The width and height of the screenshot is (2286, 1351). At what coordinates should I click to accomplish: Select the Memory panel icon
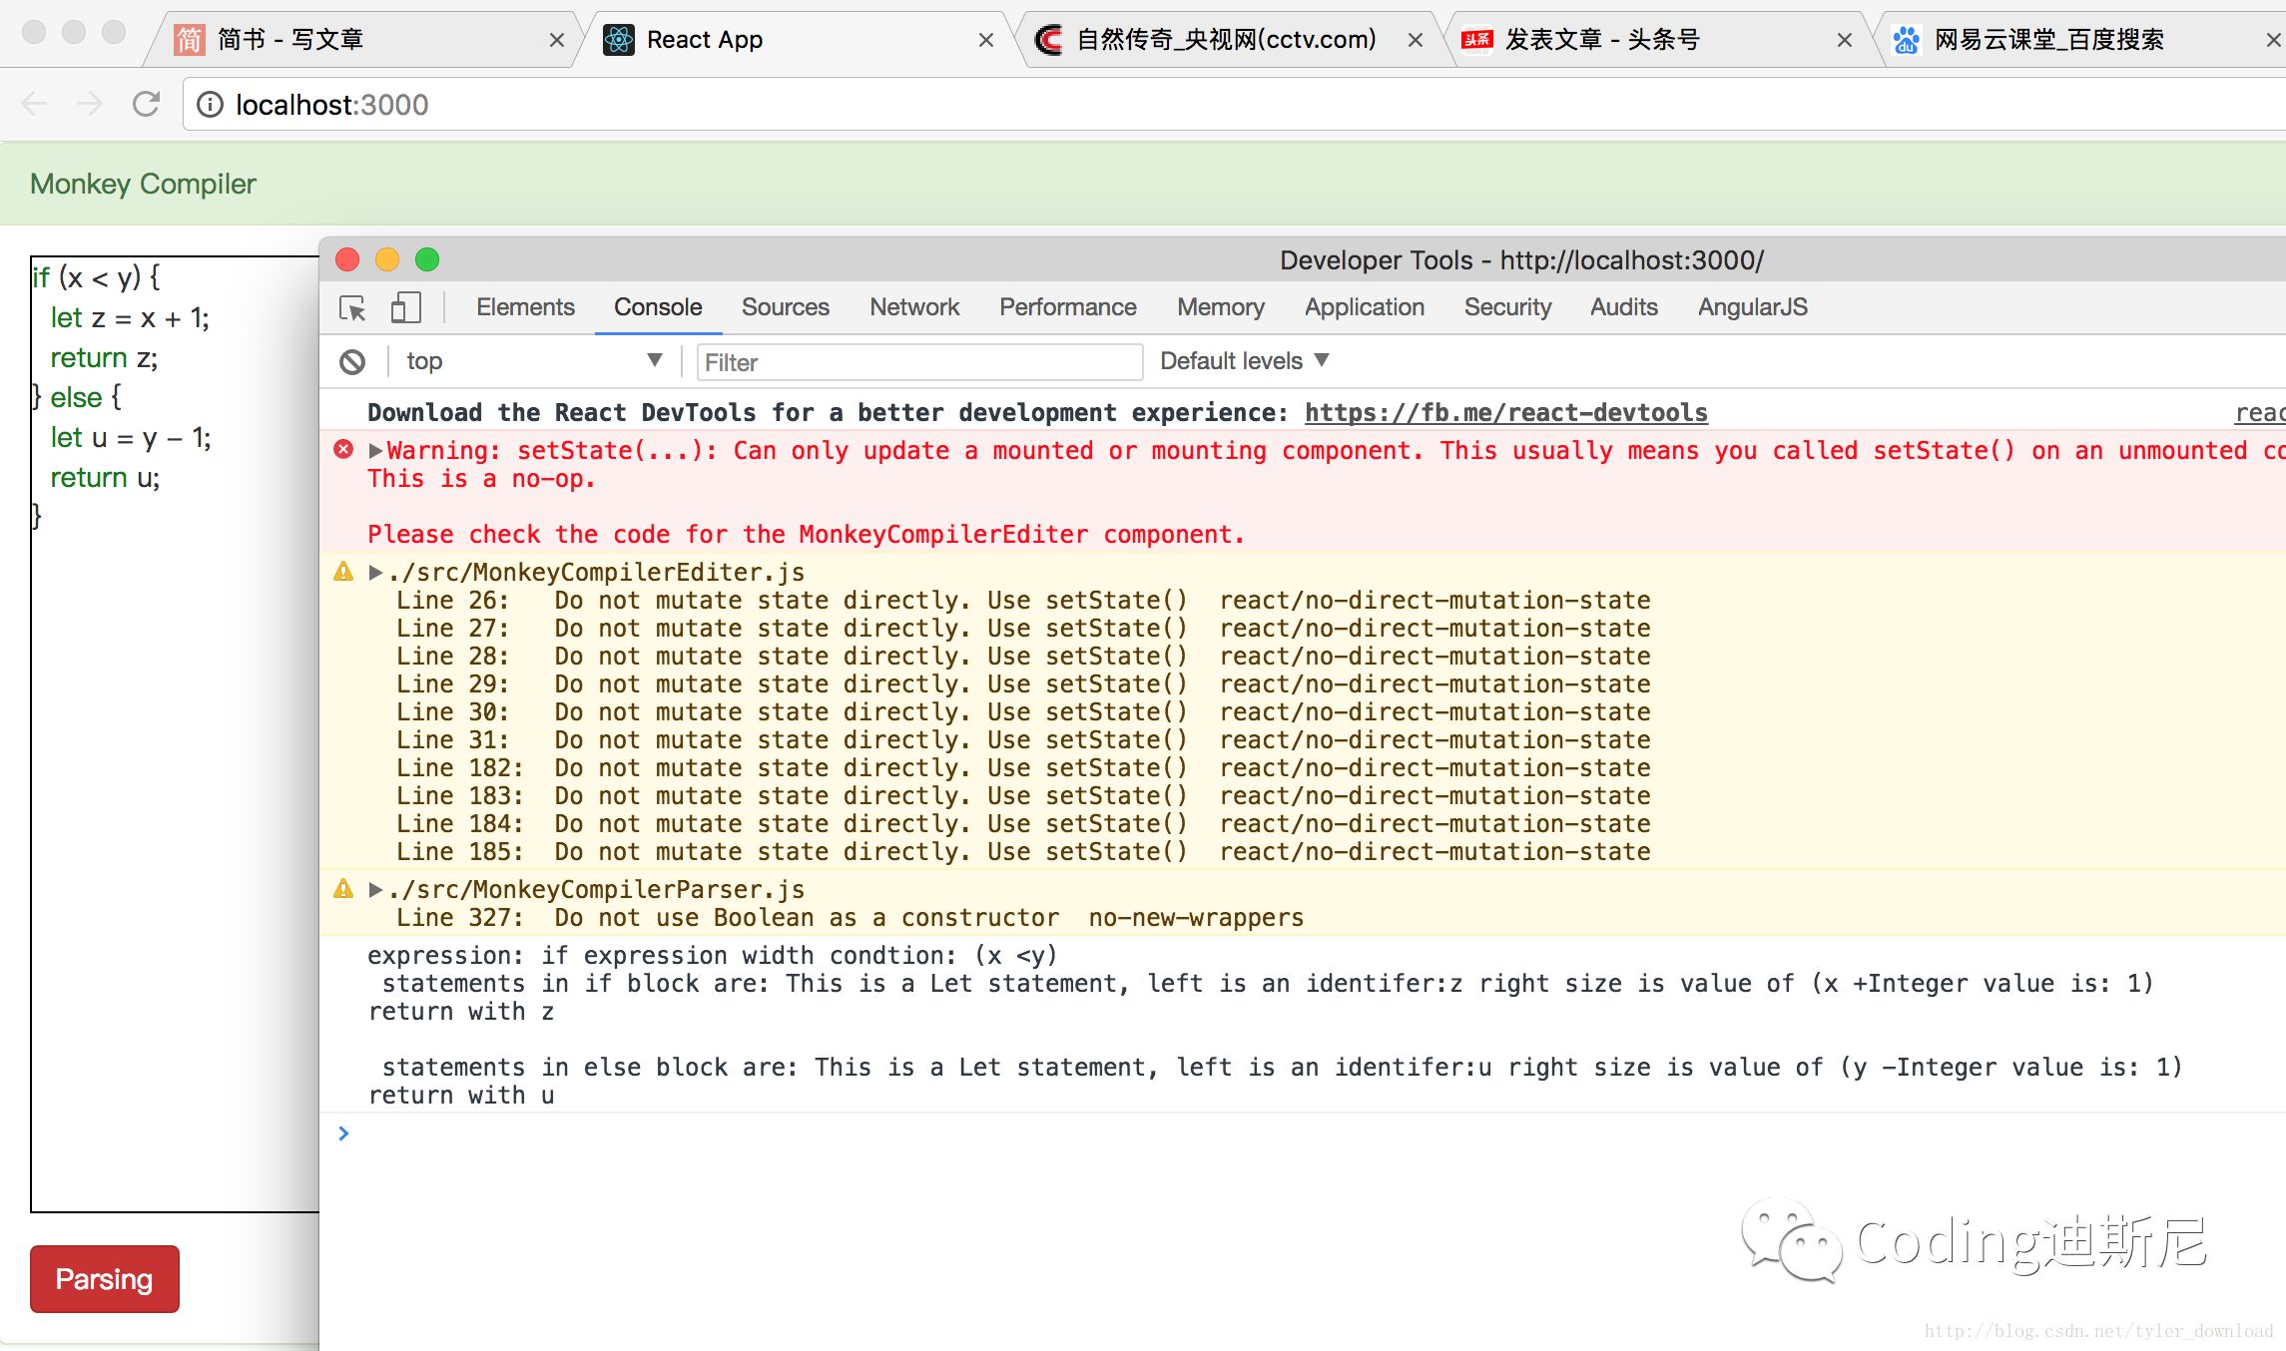pyautogui.click(x=1218, y=307)
